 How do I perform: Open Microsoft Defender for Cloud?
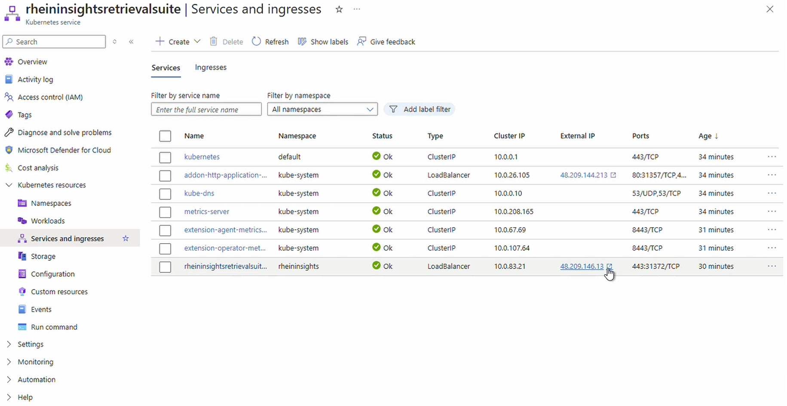(x=64, y=150)
